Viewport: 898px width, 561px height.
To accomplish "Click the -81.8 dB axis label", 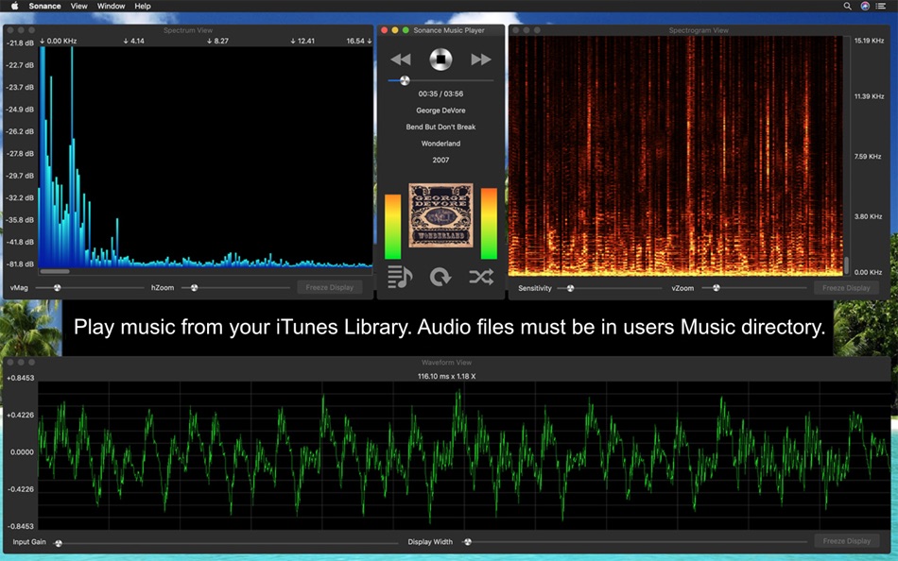I will [x=20, y=264].
